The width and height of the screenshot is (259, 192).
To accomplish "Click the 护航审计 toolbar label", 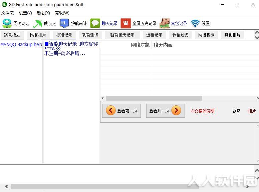I will tap(79, 23).
